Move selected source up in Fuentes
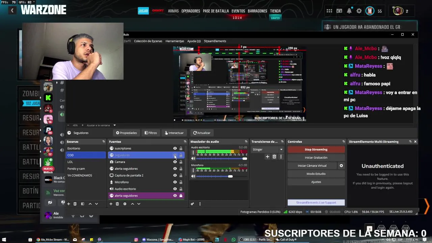Screen dimensions: 432x243 pyautogui.click(x=132, y=204)
